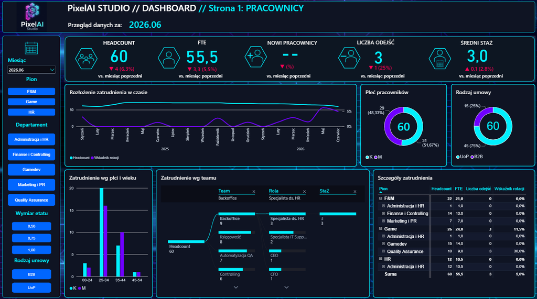Image resolution: width=537 pixels, height=299 pixels.
Task: Click the B2B legend marker
Action: coord(472,157)
